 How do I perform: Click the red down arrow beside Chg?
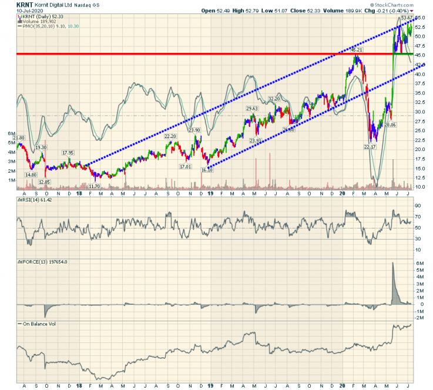pos(411,11)
